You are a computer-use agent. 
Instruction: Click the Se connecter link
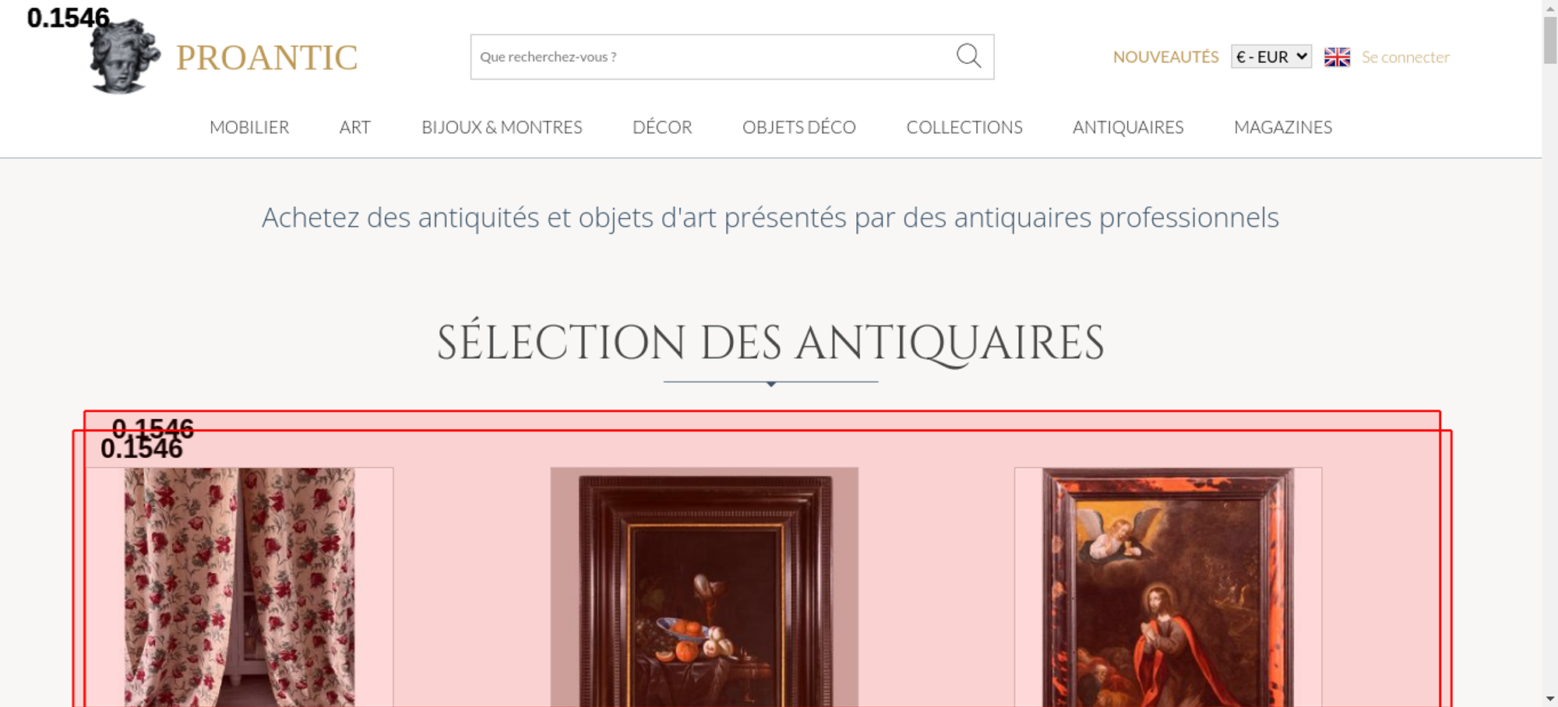point(1405,57)
